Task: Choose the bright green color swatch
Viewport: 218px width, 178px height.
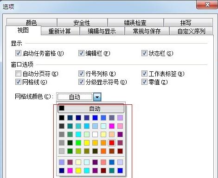Action: click(x=78, y=143)
